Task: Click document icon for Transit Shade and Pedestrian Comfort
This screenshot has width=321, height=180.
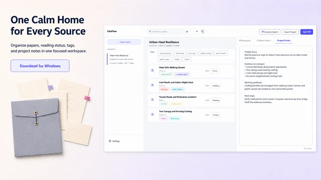Action: [x=152, y=100]
